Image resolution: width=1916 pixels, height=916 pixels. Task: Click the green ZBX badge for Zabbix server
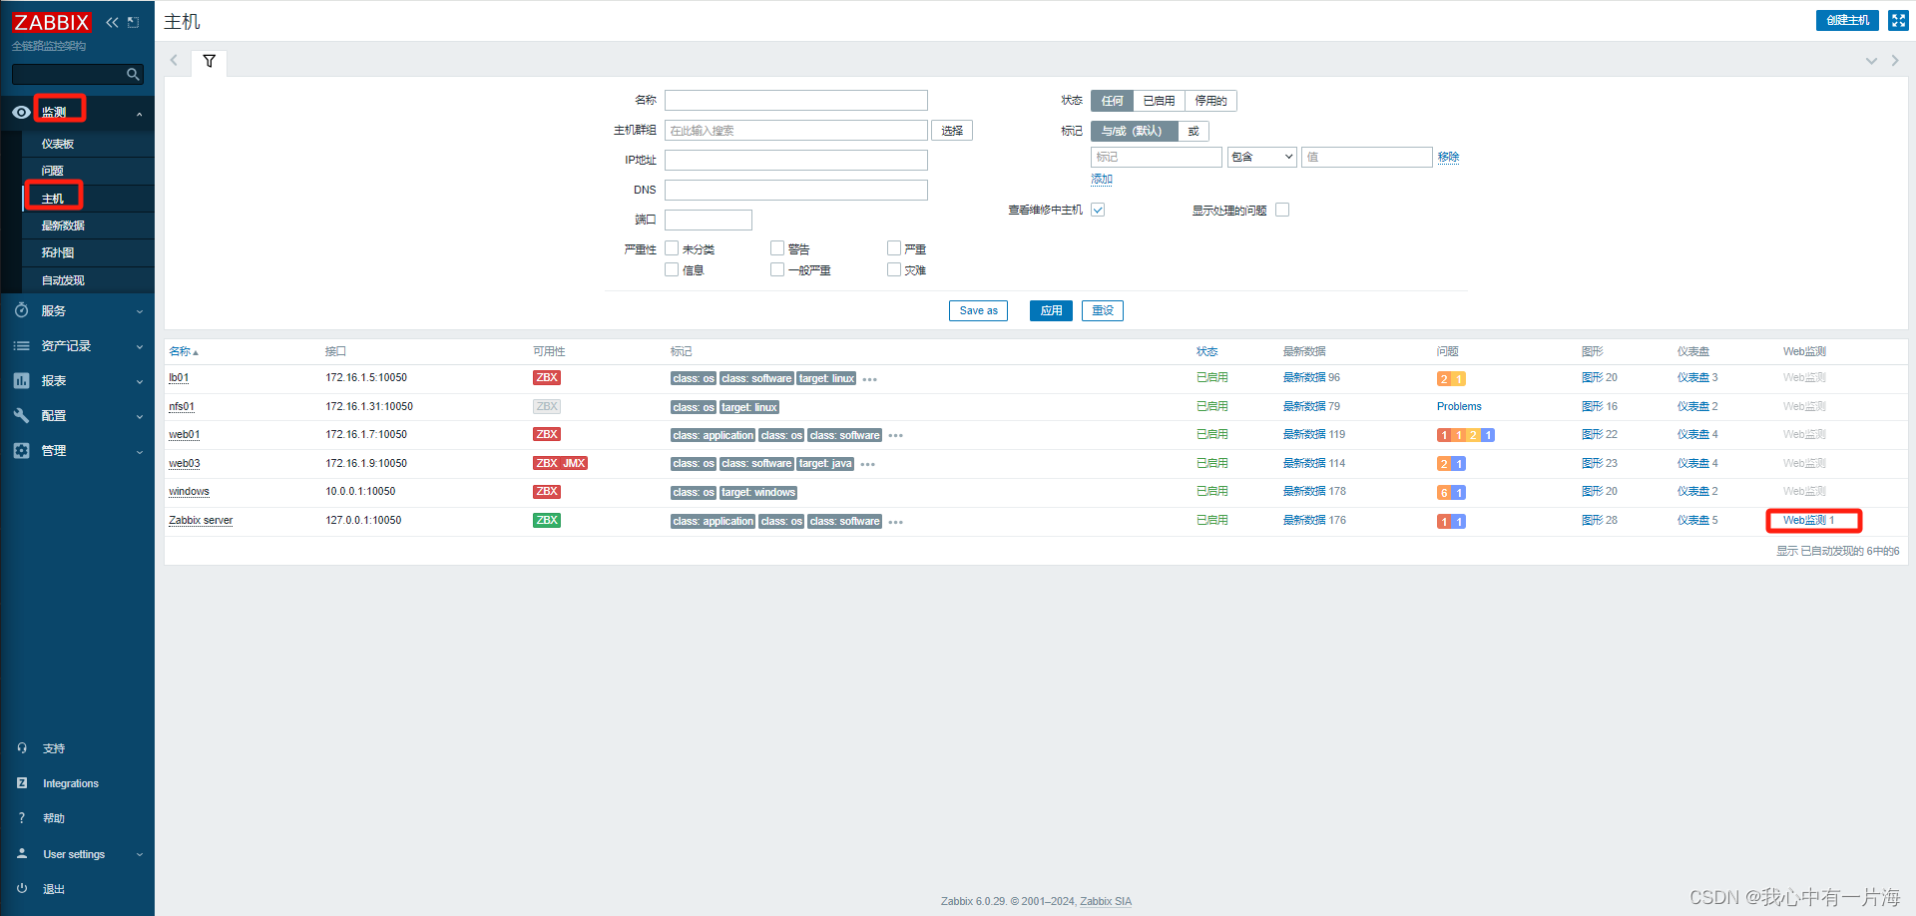click(547, 520)
